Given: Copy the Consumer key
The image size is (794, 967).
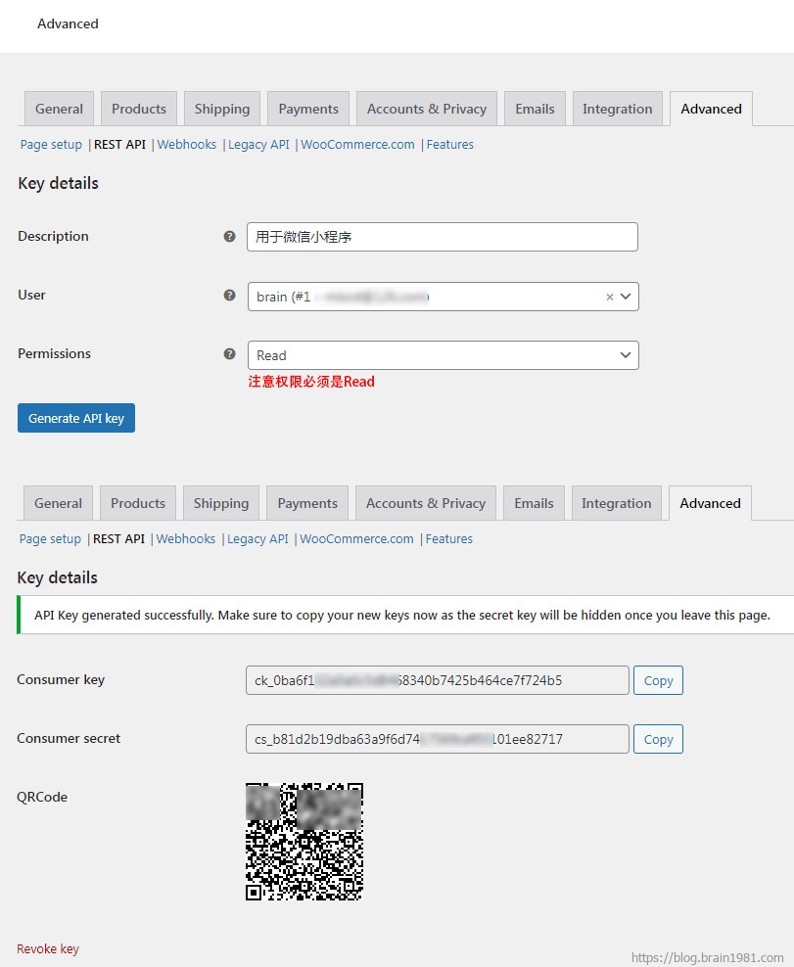Looking at the screenshot, I should [x=658, y=680].
